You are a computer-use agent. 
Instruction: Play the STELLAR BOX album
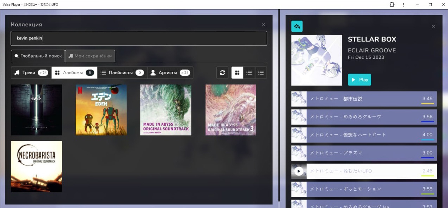(359, 80)
